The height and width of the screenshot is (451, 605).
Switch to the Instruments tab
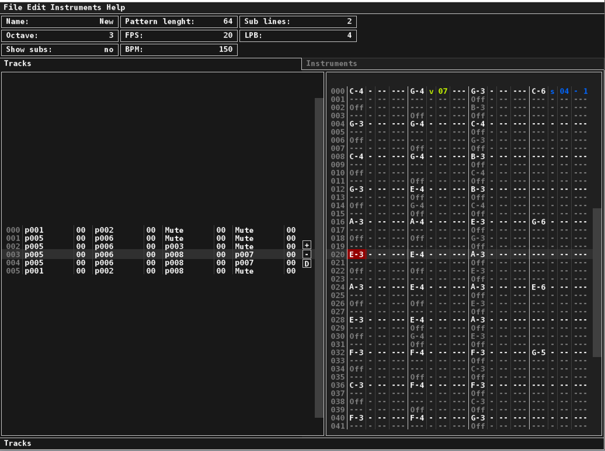coord(453,64)
